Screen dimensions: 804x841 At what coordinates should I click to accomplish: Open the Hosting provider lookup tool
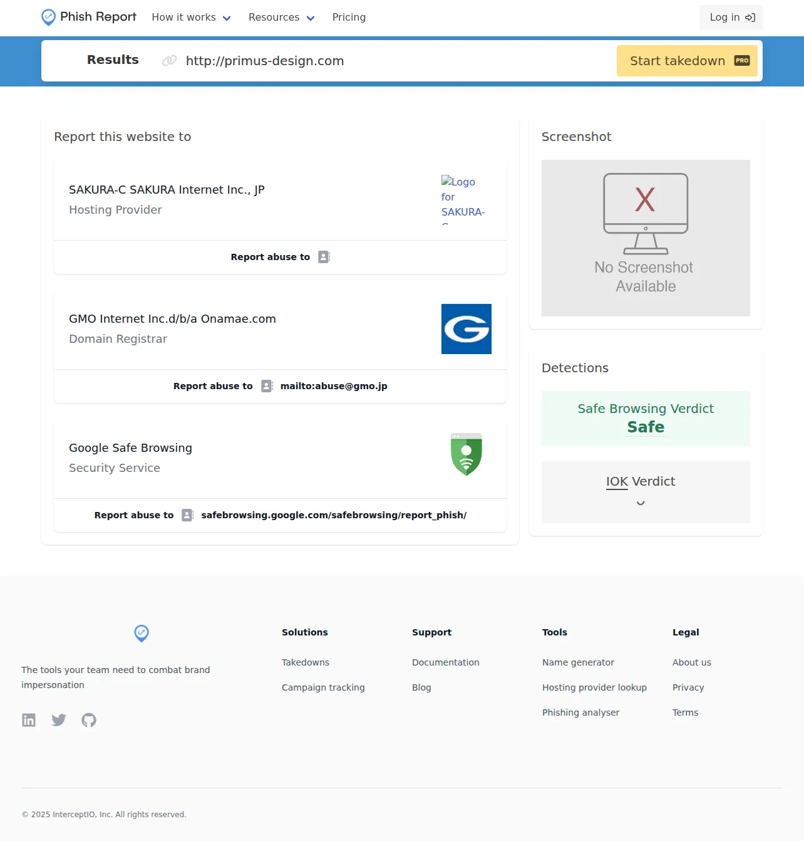[594, 687]
